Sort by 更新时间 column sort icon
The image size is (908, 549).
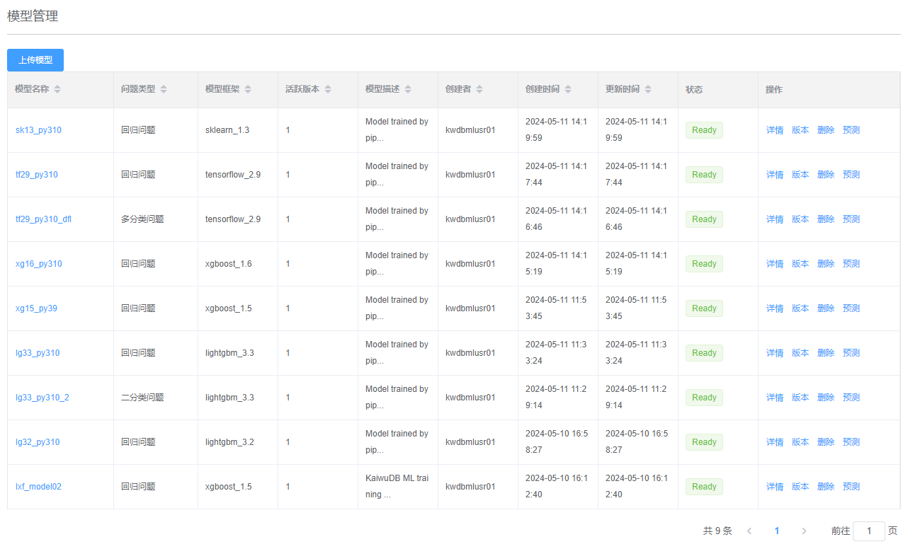coord(648,89)
